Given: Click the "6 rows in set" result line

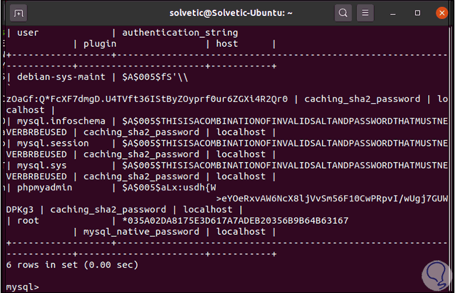Looking at the screenshot, I should click(x=71, y=265).
